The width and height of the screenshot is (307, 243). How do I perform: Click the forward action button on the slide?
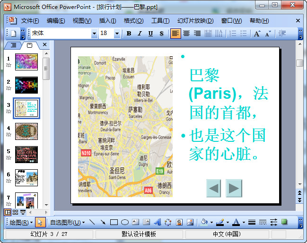[234, 188]
